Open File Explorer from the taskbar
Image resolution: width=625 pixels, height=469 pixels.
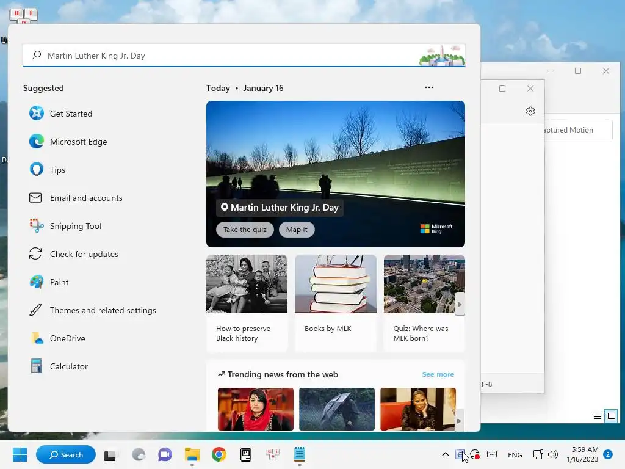(192, 454)
